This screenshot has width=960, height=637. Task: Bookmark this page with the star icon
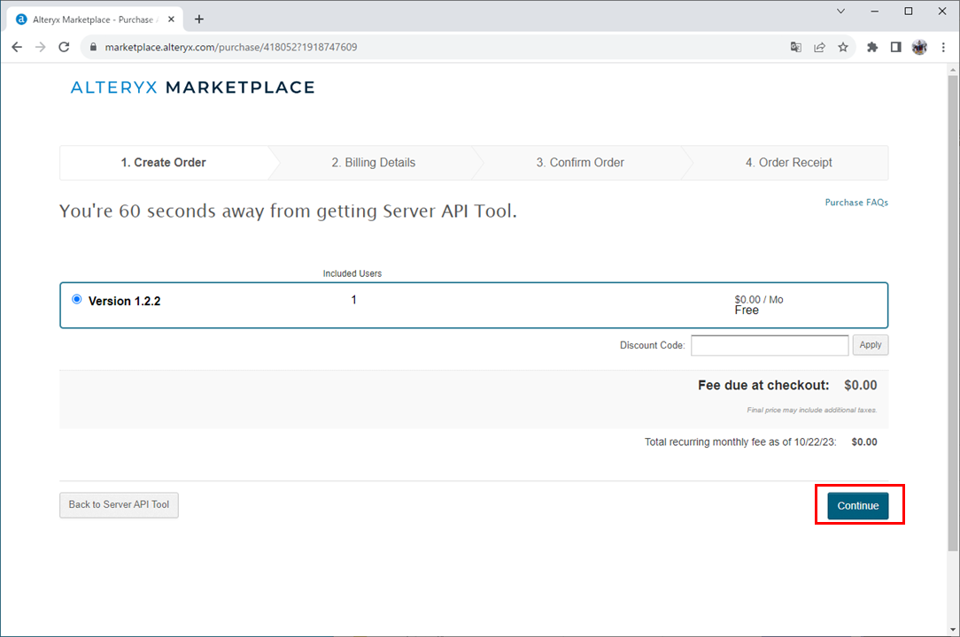point(843,47)
